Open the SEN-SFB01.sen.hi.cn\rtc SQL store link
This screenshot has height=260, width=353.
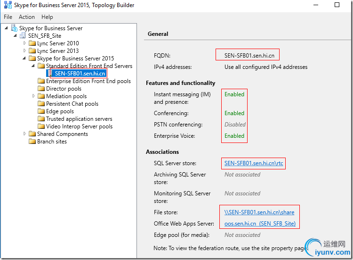pos(254,163)
